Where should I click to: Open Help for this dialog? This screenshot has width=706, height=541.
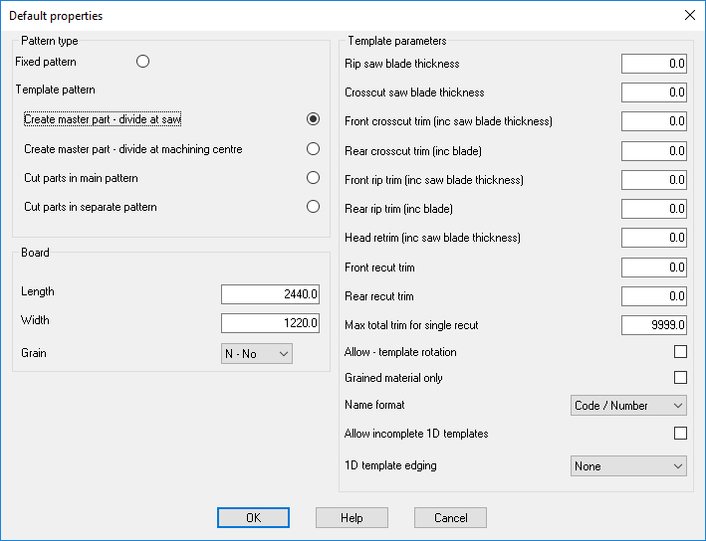(x=352, y=517)
